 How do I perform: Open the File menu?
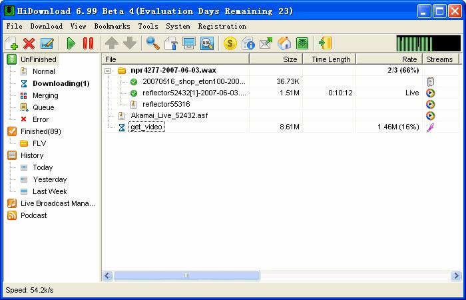point(14,26)
